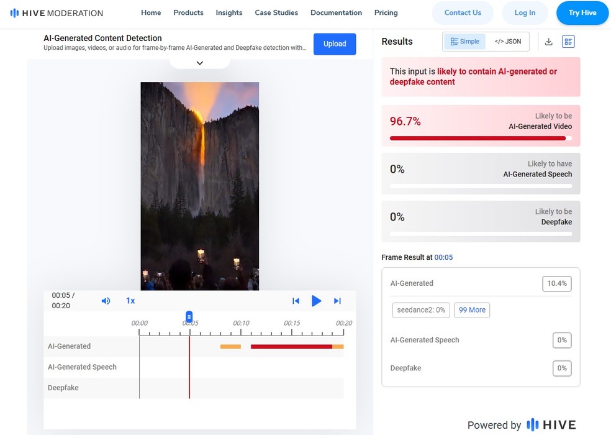Click the likely AI-generated warning banner
The image size is (611, 435).
pyautogui.click(x=481, y=77)
